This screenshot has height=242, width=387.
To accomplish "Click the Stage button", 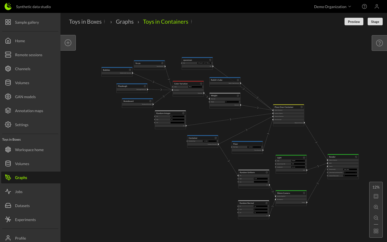I will [375, 22].
